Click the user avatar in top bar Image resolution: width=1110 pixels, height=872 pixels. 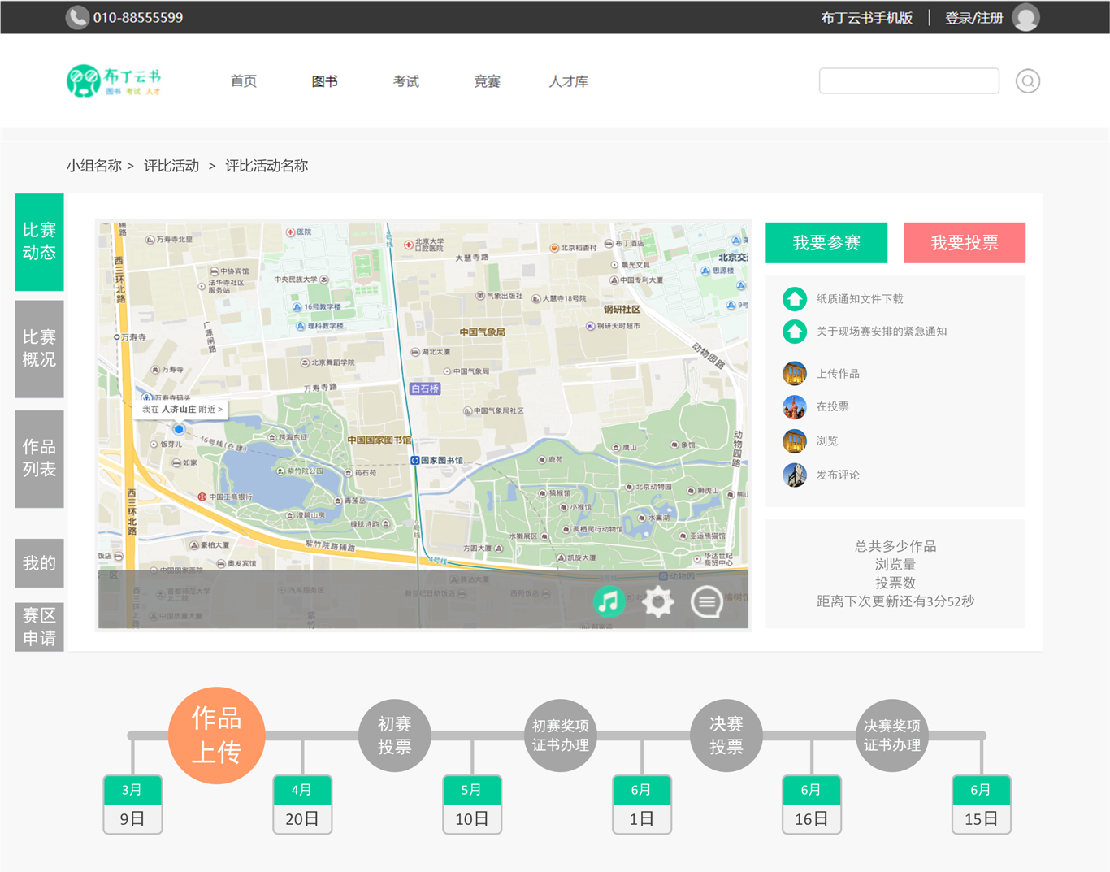[1025, 17]
